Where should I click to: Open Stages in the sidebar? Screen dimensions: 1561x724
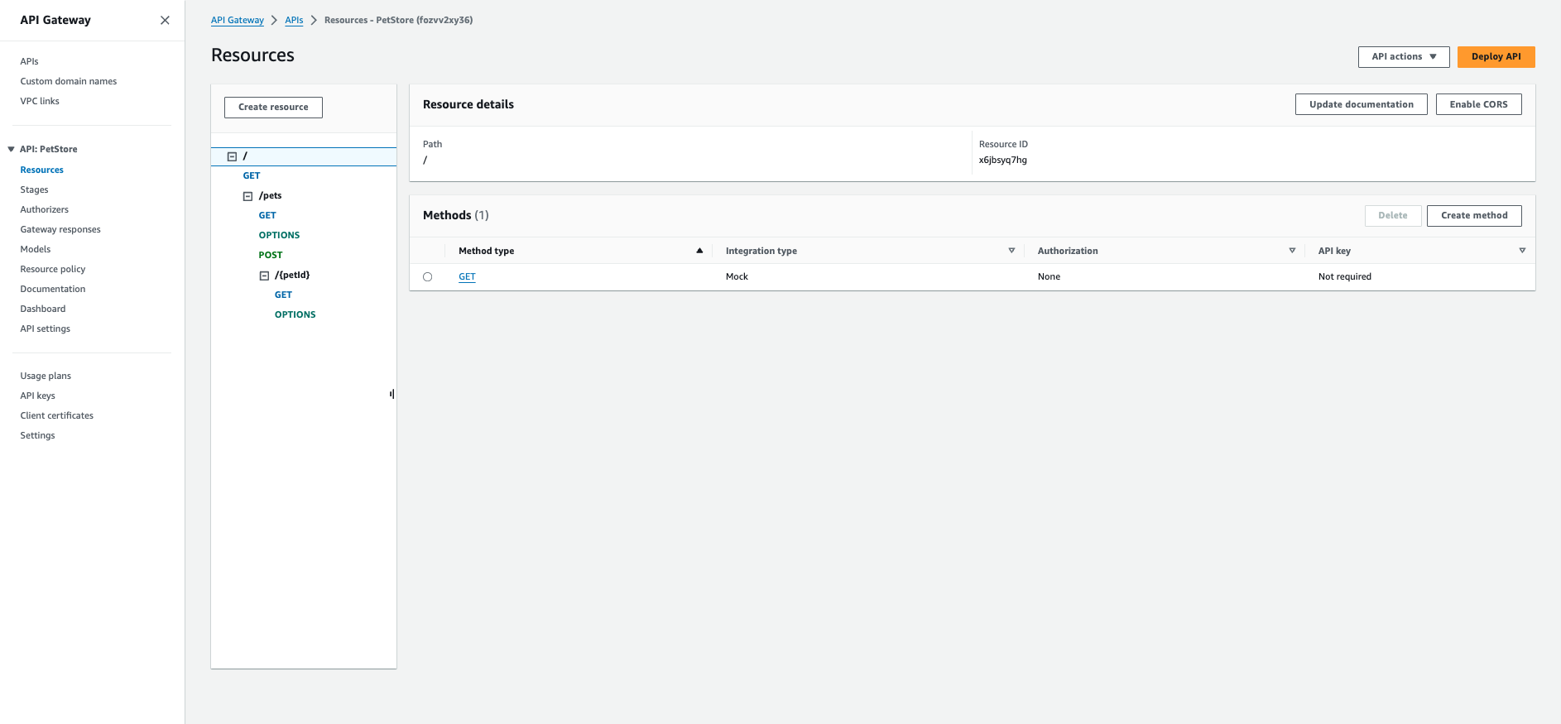[34, 189]
